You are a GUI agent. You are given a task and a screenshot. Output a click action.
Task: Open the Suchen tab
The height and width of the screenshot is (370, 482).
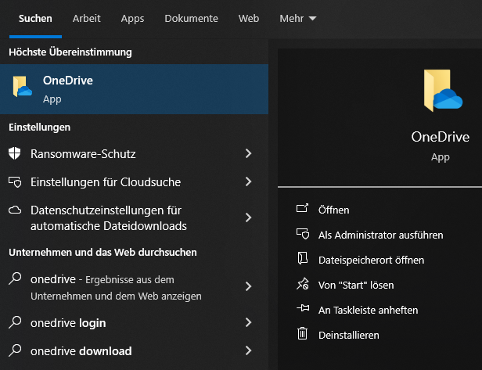[35, 19]
